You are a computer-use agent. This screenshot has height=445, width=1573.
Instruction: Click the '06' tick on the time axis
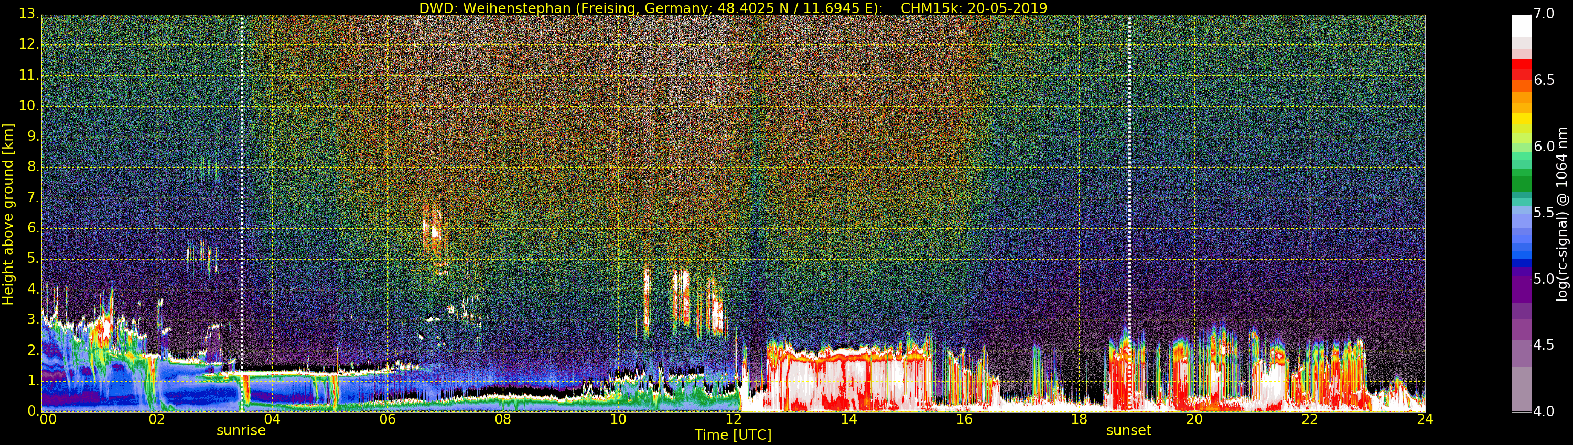(x=388, y=419)
